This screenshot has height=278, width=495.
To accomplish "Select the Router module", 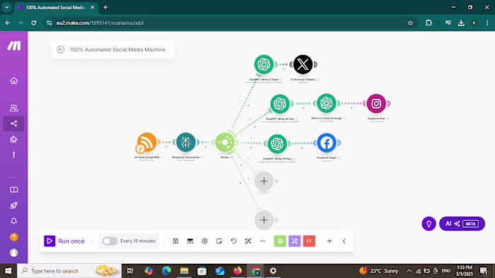I will tap(225, 143).
